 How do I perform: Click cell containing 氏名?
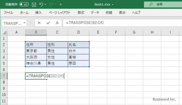point(78,45)
